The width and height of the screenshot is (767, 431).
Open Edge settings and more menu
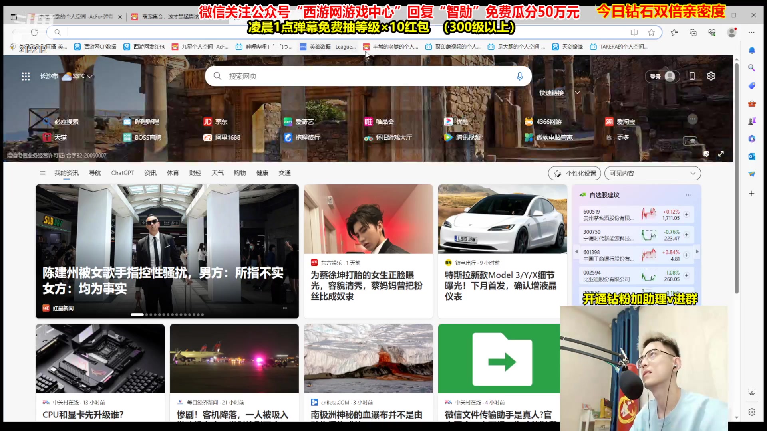(x=751, y=32)
